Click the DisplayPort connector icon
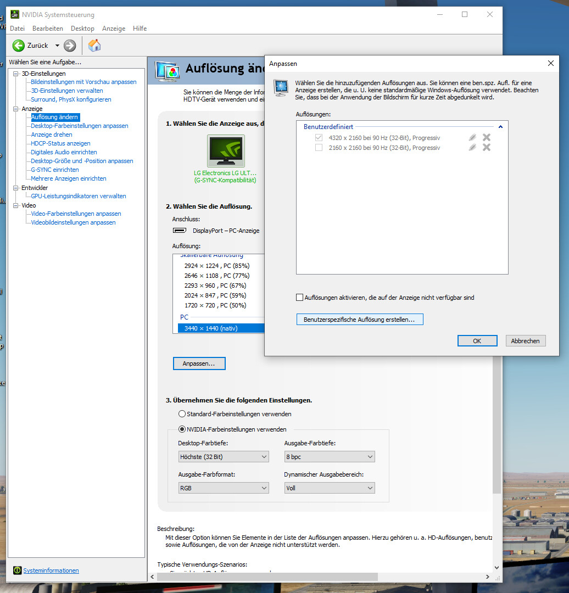The height and width of the screenshot is (593, 569). point(180,231)
